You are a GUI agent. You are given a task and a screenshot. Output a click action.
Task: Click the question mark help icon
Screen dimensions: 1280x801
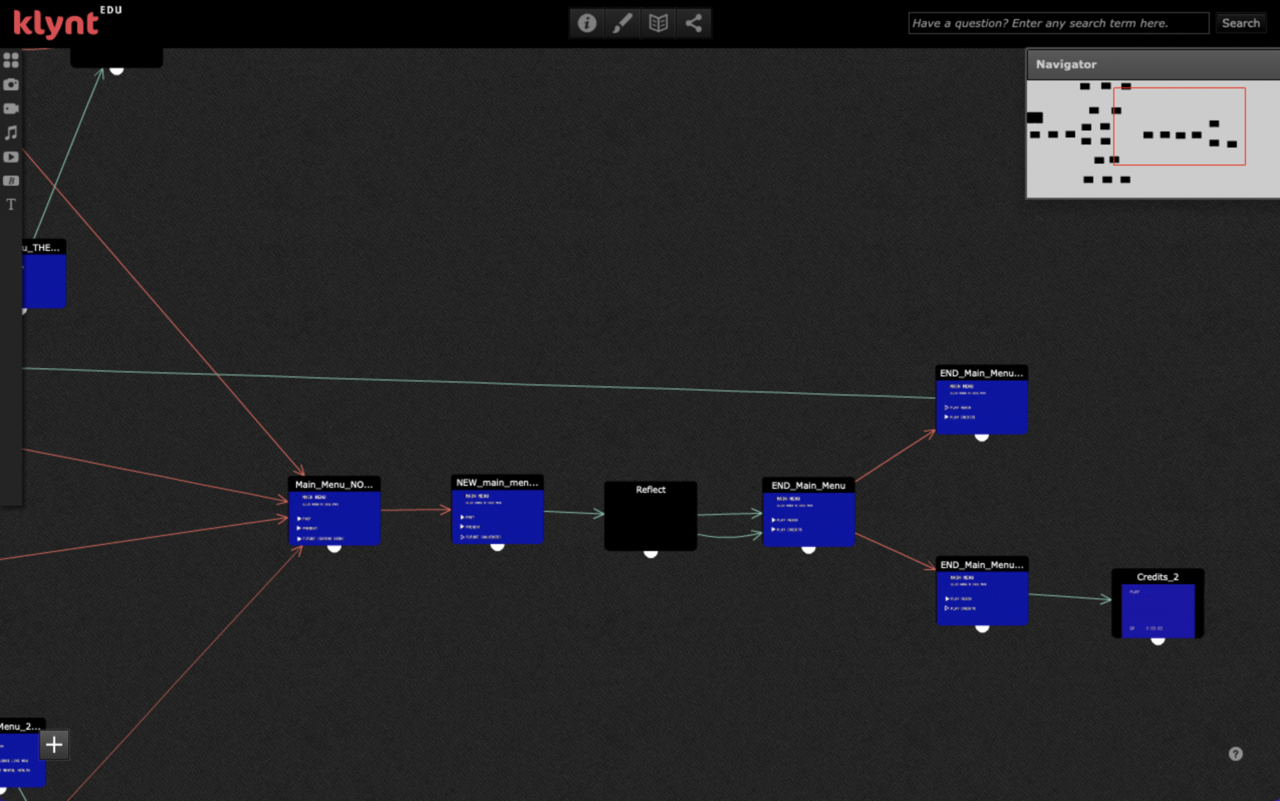point(1235,754)
